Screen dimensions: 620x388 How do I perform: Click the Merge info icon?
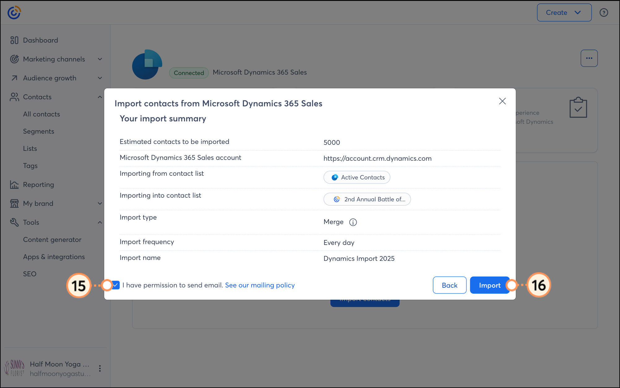point(353,222)
